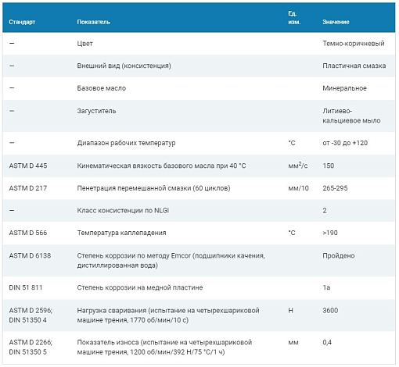Click the ASTM D 445 standard cell

[x=28, y=166]
